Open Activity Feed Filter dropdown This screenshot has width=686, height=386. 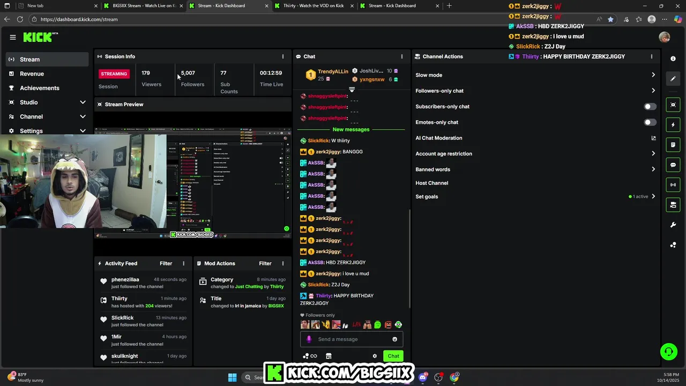(x=166, y=263)
